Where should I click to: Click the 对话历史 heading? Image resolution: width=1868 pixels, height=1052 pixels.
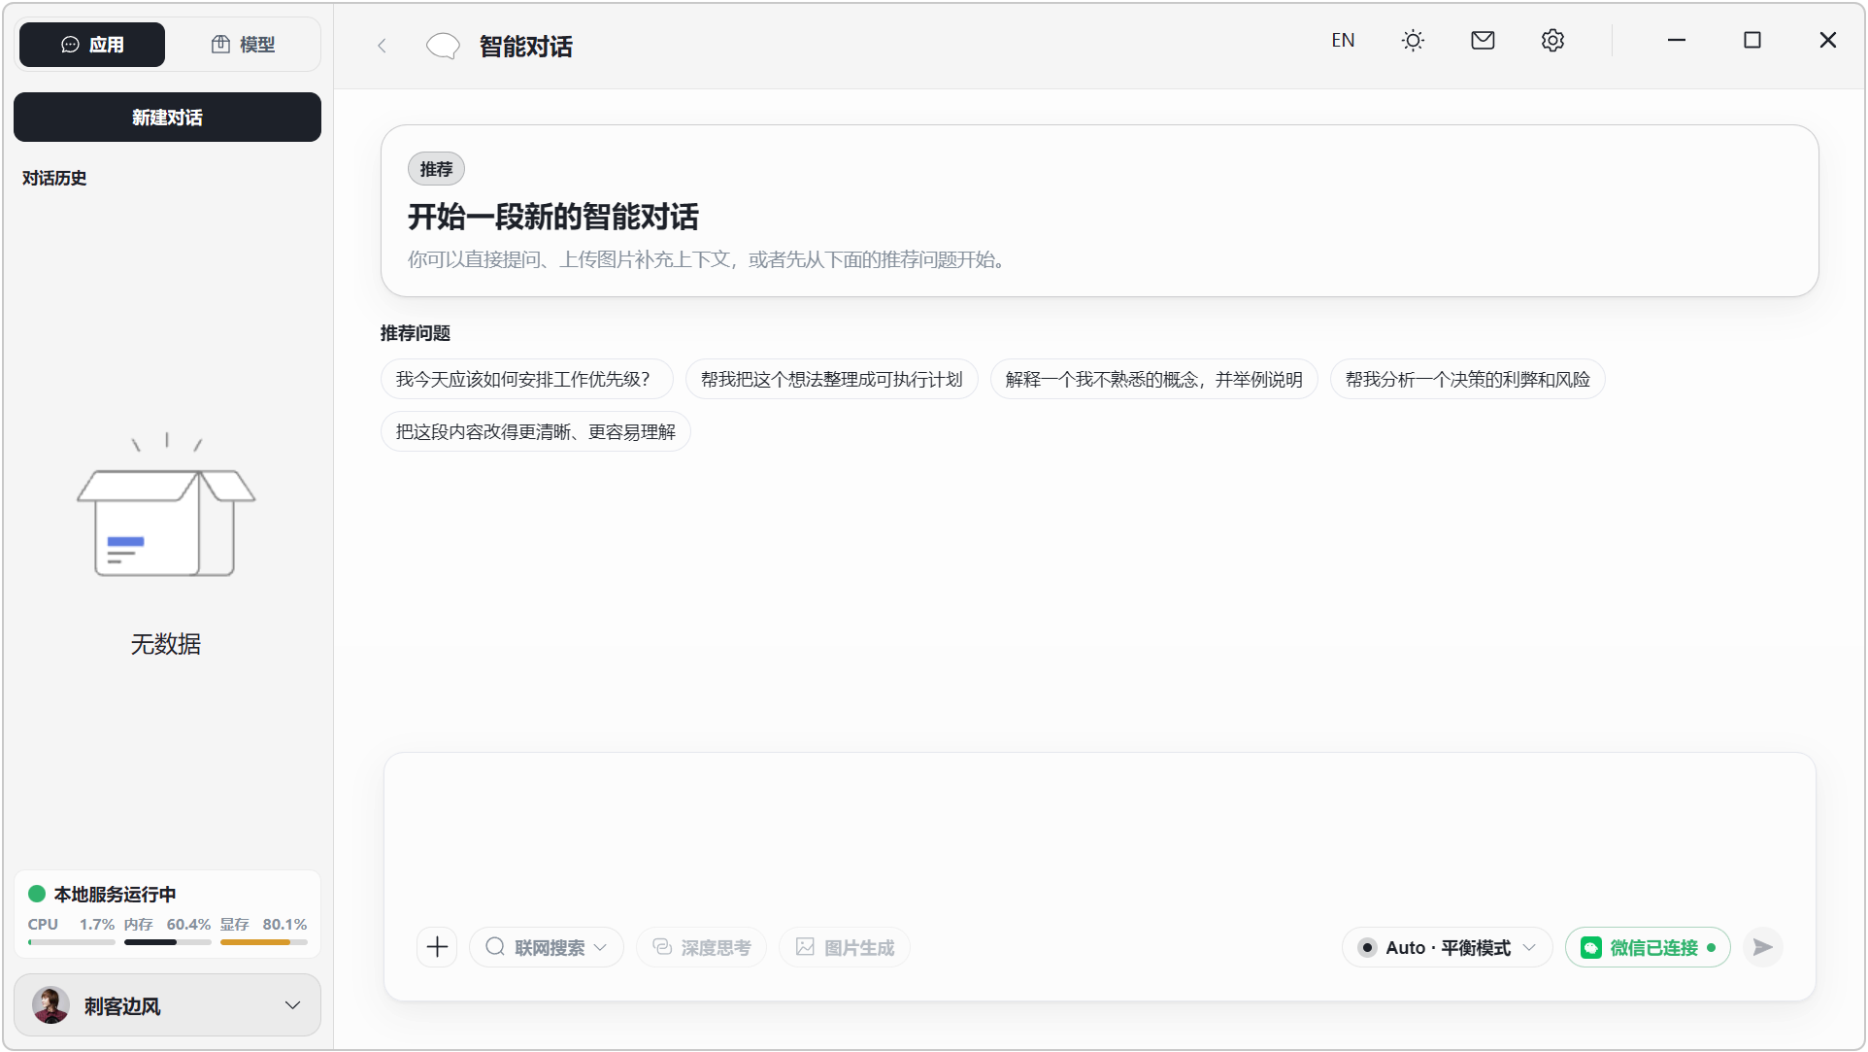(54, 178)
